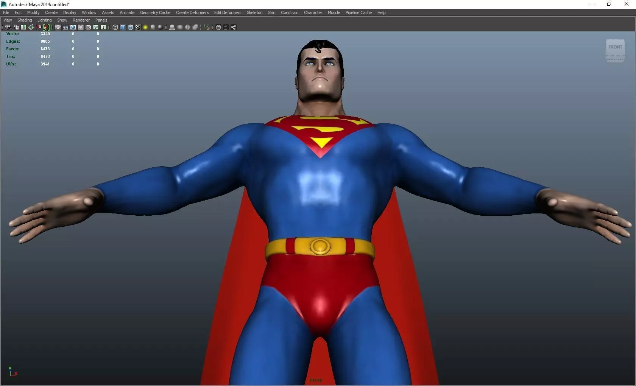This screenshot has width=636, height=386.
Task: Click the Select Camera icon
Action: 8,27
